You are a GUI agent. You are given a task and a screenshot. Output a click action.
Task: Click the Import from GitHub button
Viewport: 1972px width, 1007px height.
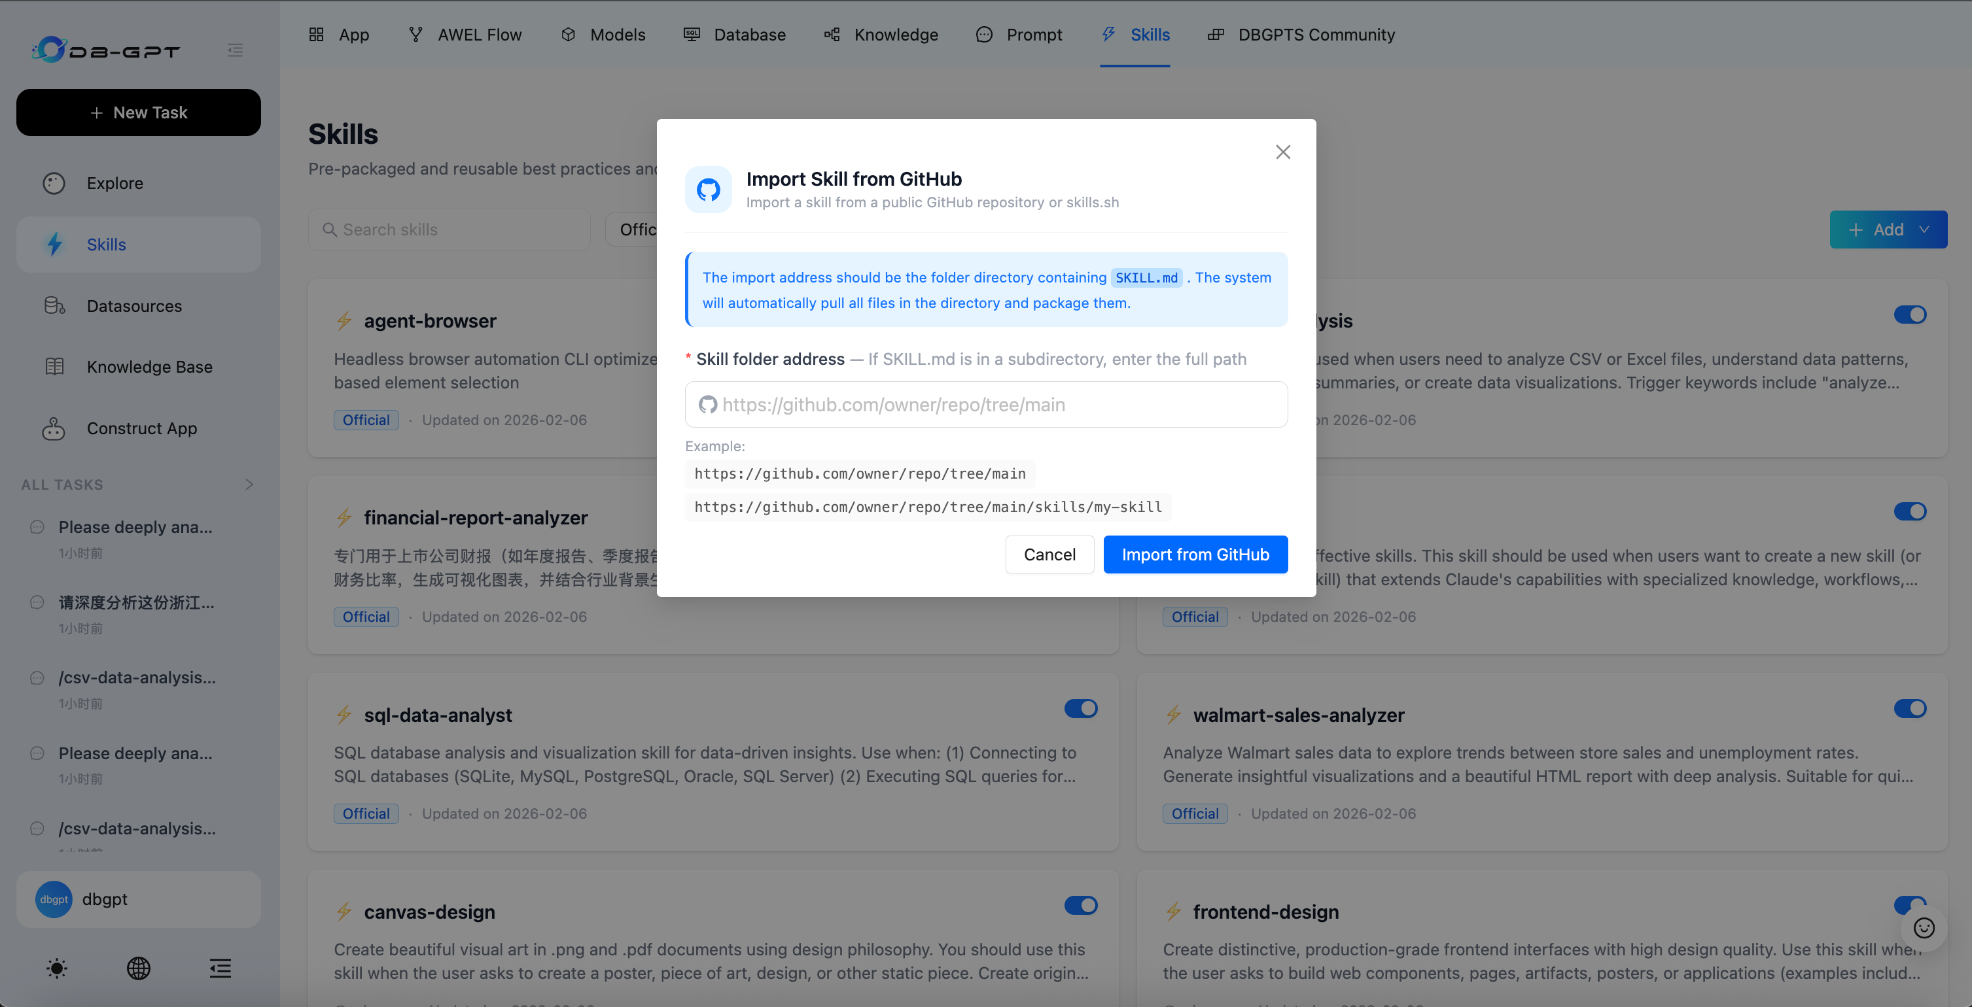1195,554
